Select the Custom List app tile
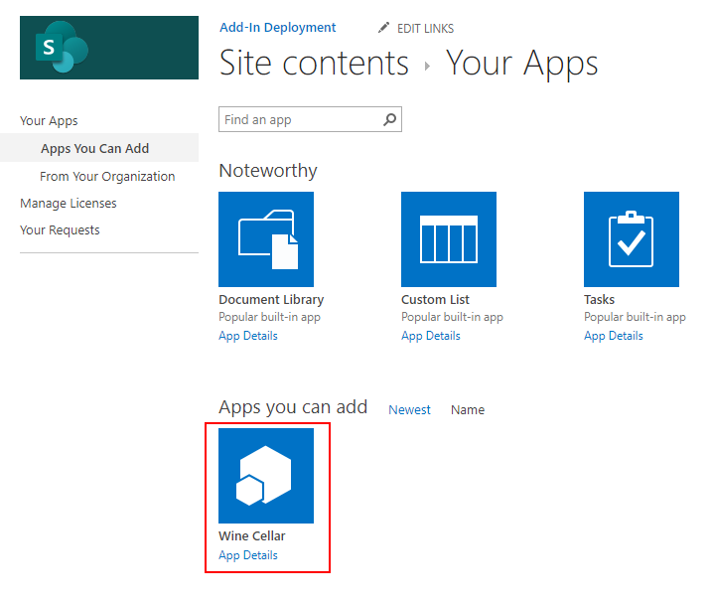This screenshot has height=601, width=712. coord(448,239)
